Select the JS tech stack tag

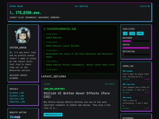coord(125,33)
